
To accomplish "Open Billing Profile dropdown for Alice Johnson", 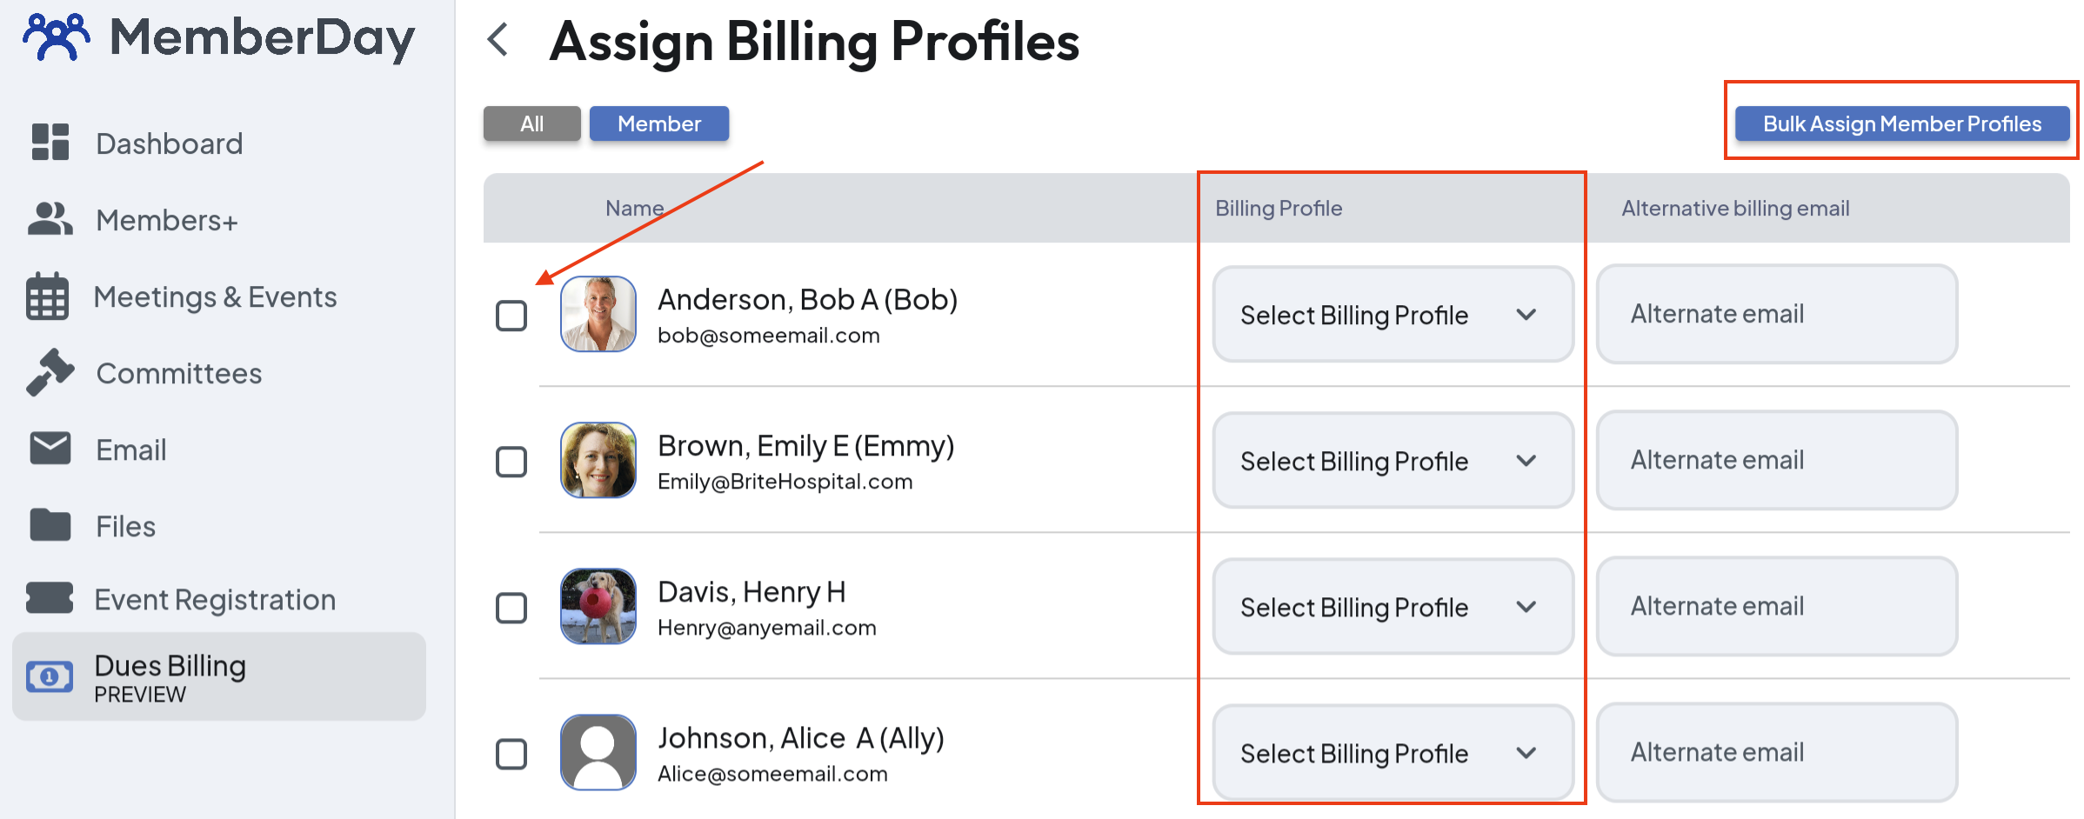I will click(x=1392, y=753).
